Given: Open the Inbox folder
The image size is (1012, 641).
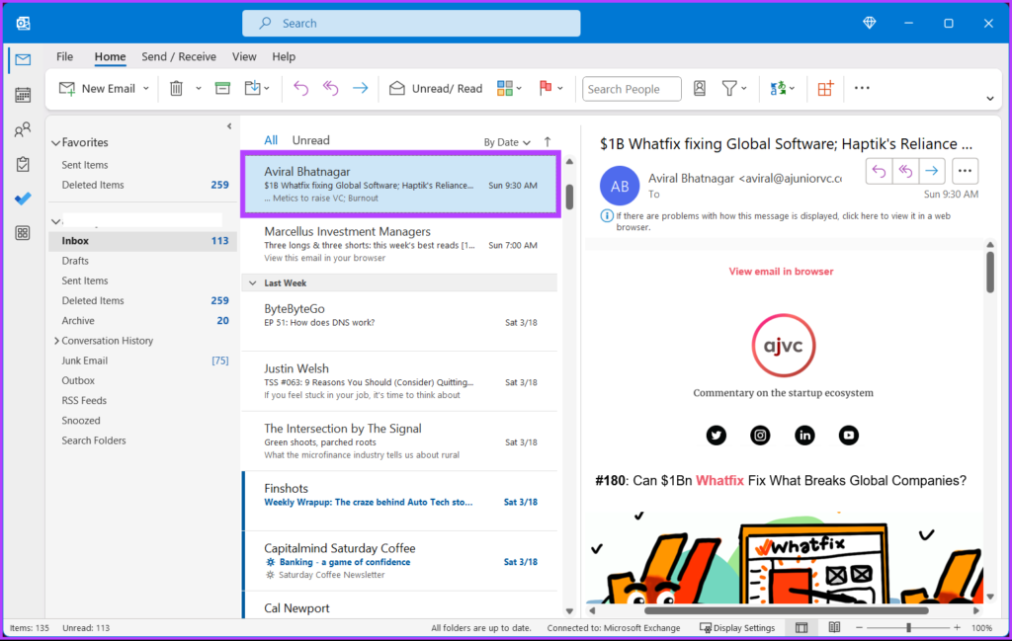Looking at the screenshot, I should (x=142, y=241).
